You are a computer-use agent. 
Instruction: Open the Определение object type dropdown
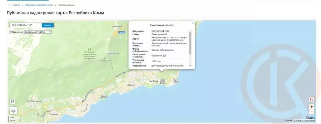click(38, 32)
